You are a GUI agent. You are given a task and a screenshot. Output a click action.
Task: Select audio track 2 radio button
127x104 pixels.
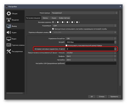tap(58, 22)
